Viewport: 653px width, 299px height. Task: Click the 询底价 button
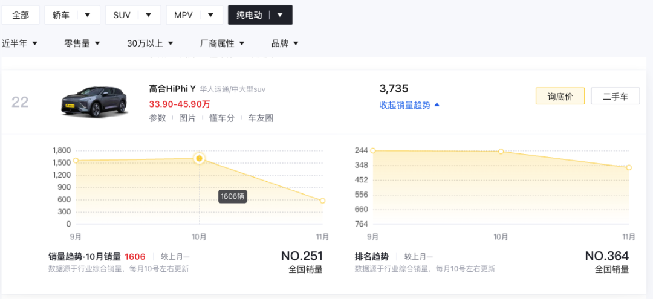pos(560,96)
